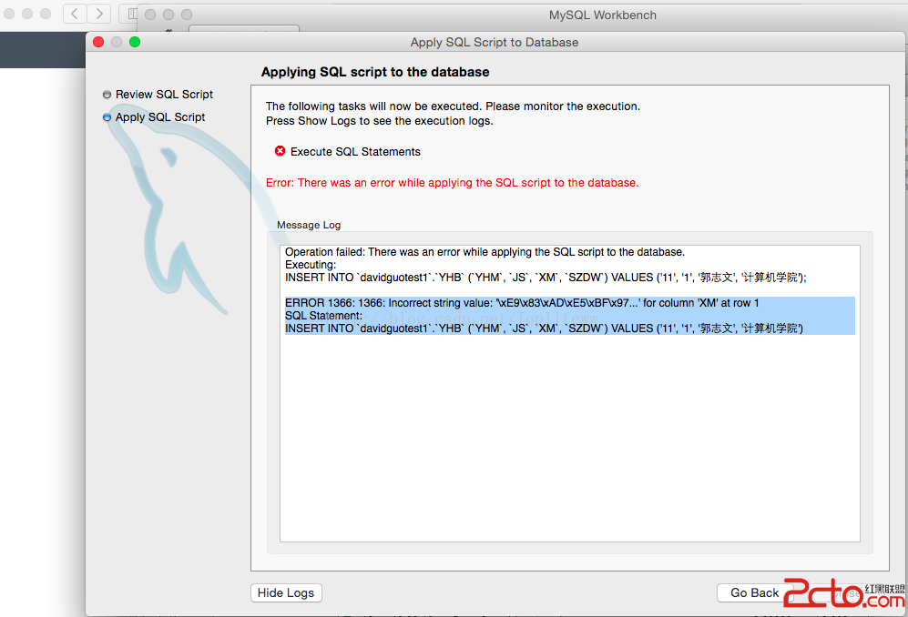The width and height of the screenshot is (908, 617).
Task: Close the Apply SQL Script dialog
Action: coord(98,42)
